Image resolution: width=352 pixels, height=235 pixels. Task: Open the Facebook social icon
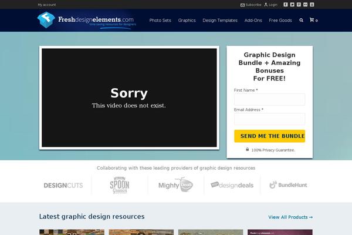tap(285, 5)
